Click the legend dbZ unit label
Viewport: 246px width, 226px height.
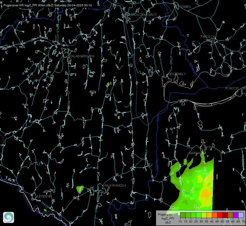tap(168, 222)
